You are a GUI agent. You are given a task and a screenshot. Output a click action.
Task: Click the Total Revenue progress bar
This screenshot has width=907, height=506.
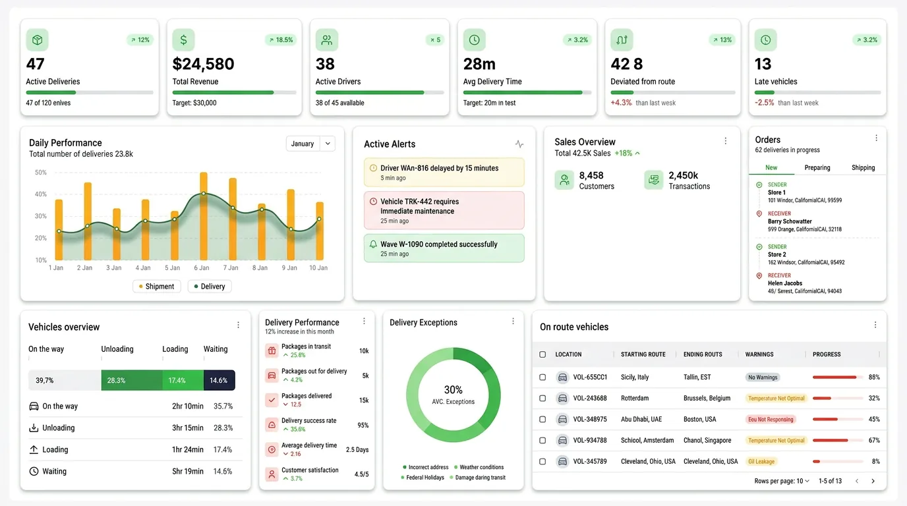pyautogui.click(x=235, y=92)
